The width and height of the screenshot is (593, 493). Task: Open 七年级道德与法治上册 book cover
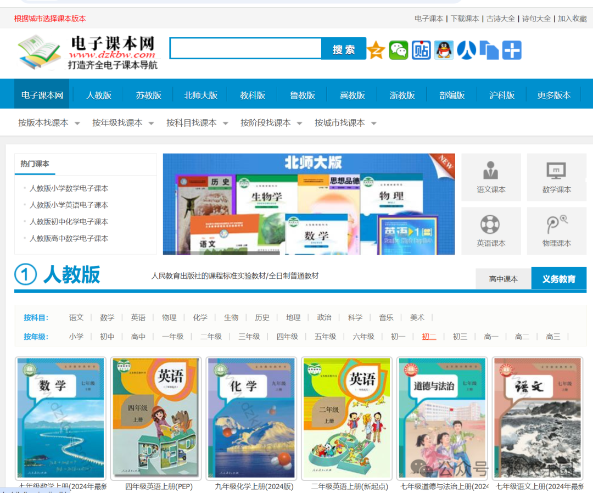click(443, 418)
